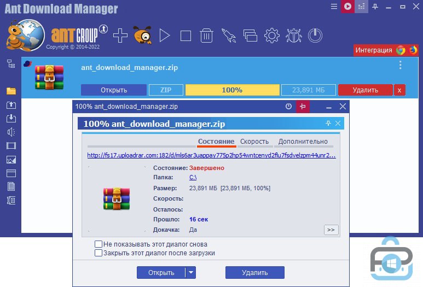The image size is (423, 287).
Task: Select the download category icon in sidebar
Action: click(x=11, y=118)
